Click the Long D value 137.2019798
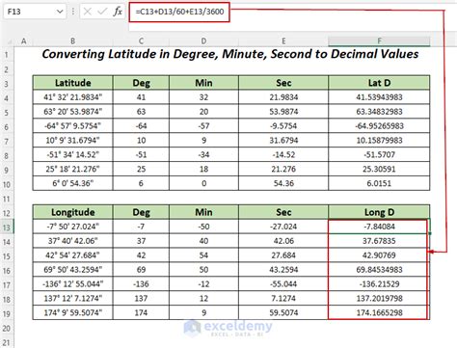The width and height of the screenshot is (457, 348). (379, 299)
